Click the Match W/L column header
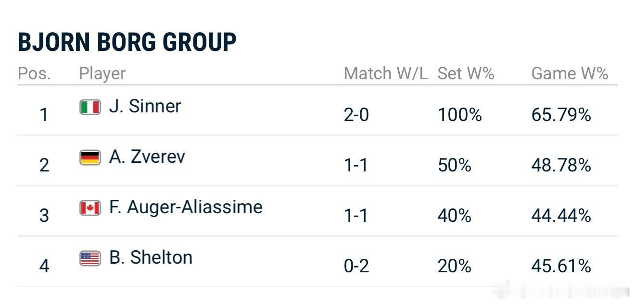The height and width of the screenshot is (304, 635). click(385, 73)
